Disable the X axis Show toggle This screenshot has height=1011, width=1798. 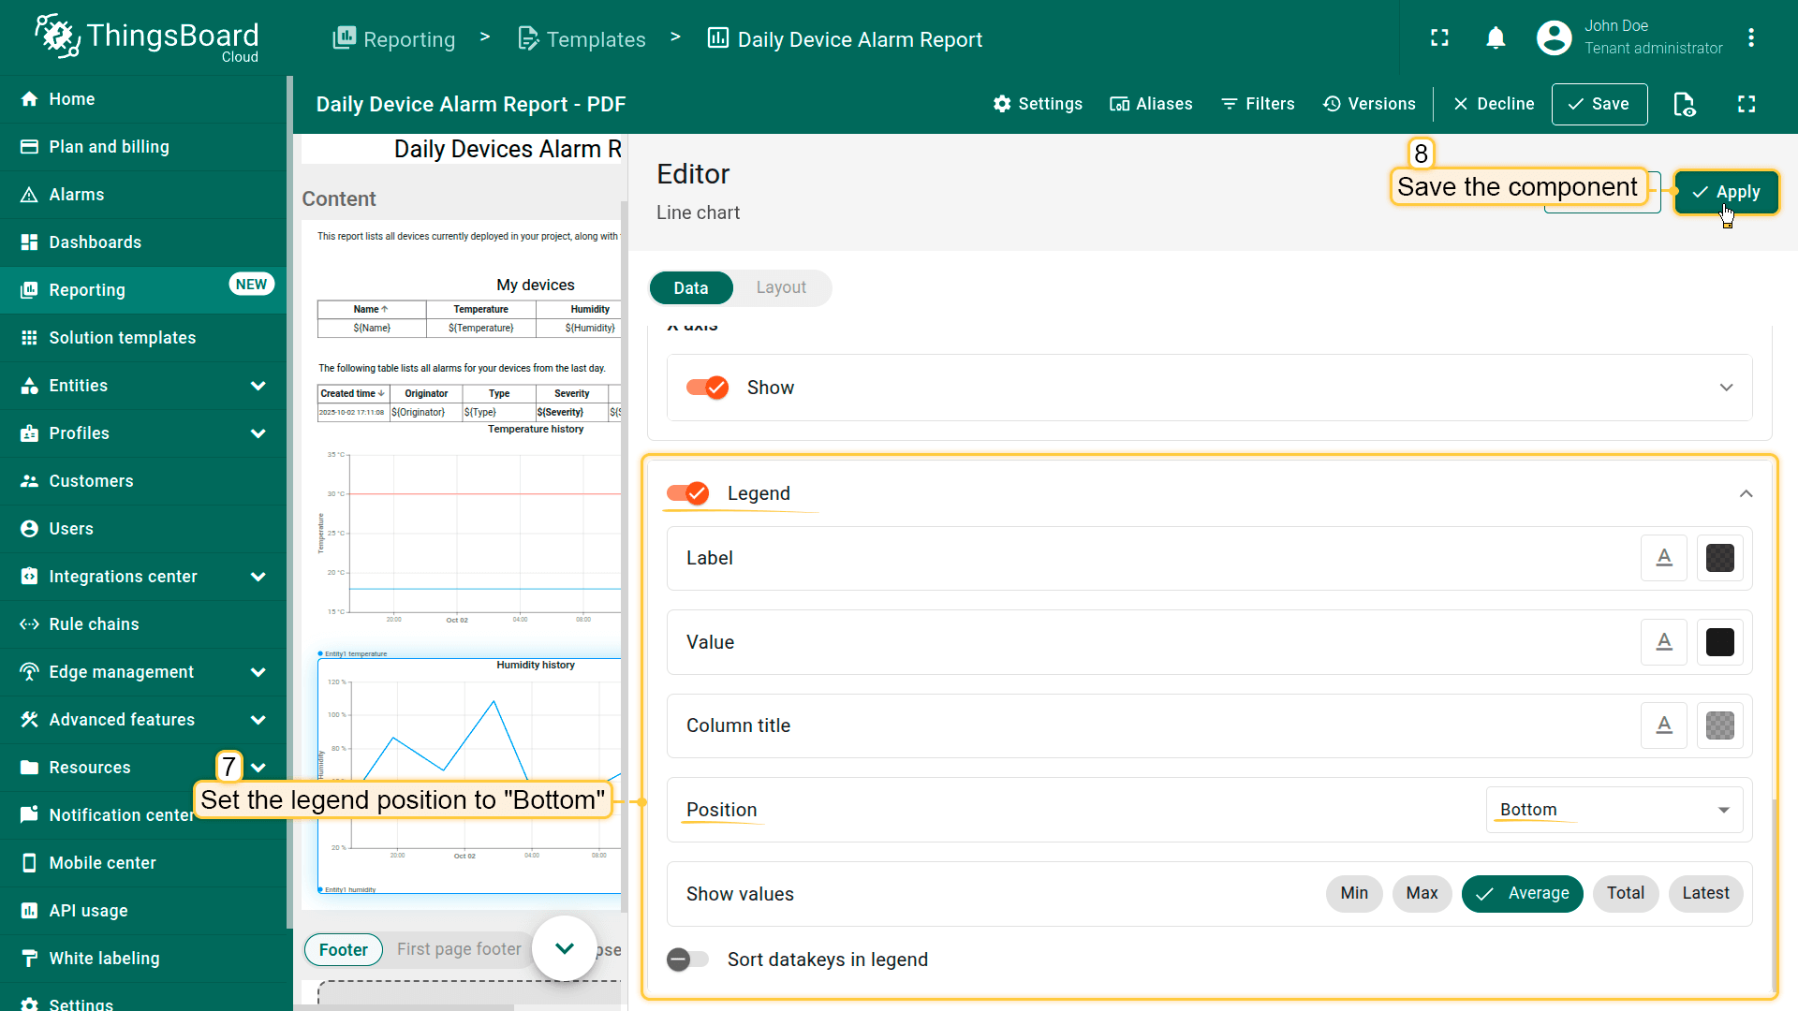tap(708, 388)
